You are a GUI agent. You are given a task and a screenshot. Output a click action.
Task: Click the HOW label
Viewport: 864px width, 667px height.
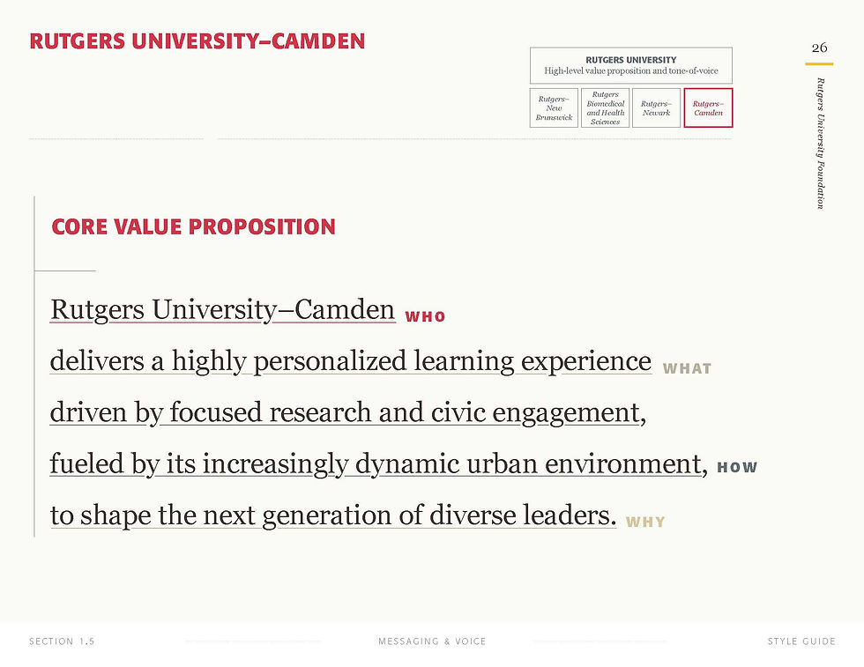pos(737,468)
